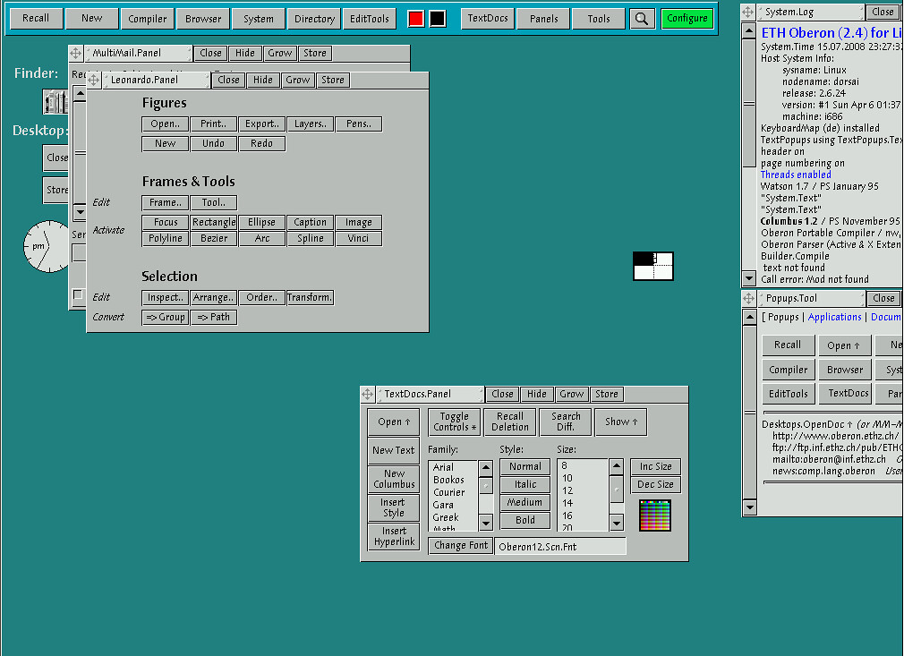The height and width of the screenshot is (656, 904).
Task: Click the Change Font button
Action: 461,545
